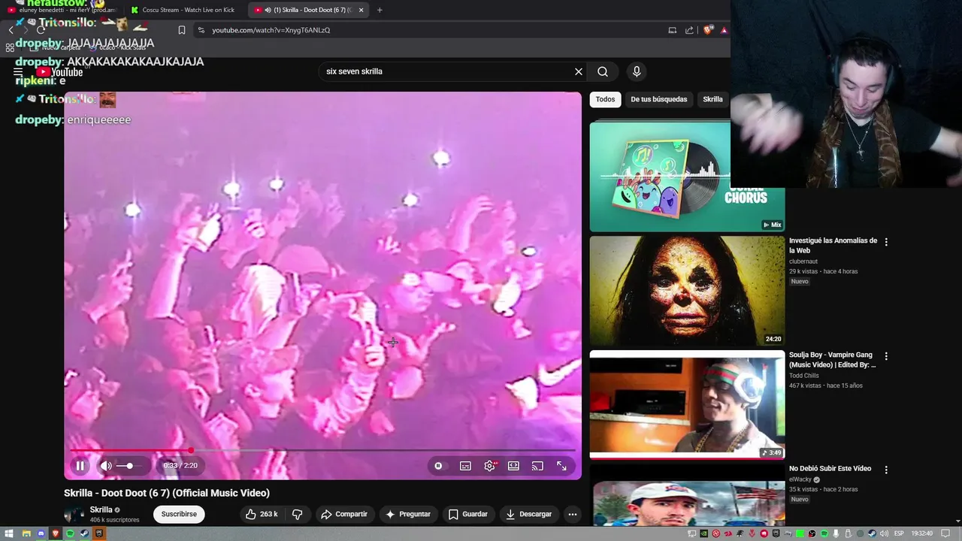
Task: Open more actions menu below video
Action: (573, 514)
